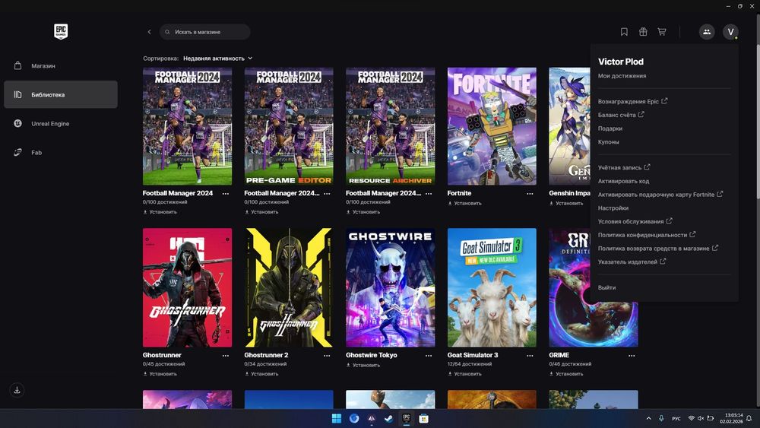
Task: Click the Epic Games logo
Action: [x=61, y=31]
